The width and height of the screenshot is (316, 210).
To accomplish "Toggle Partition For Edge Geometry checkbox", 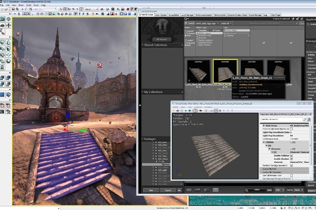I will (291, 165).
